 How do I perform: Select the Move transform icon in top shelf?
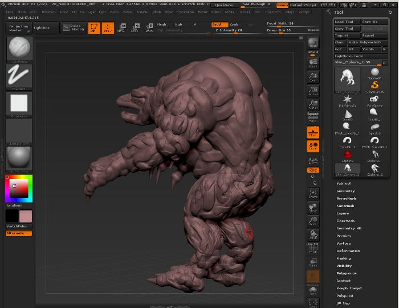[122, 27]
